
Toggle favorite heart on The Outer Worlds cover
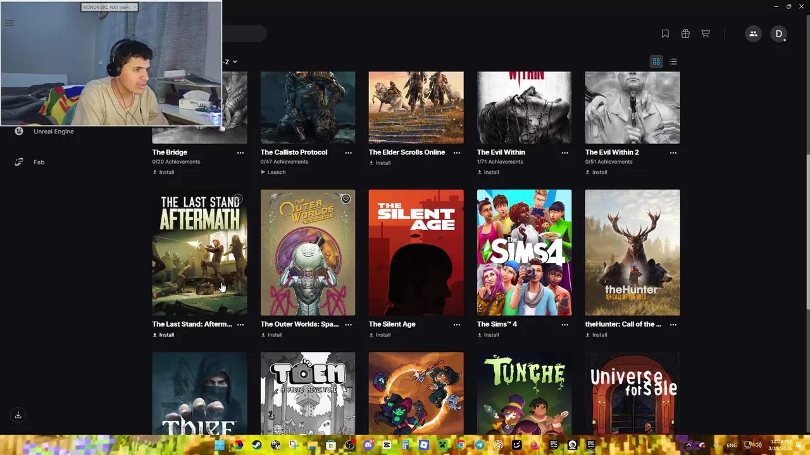346,199
